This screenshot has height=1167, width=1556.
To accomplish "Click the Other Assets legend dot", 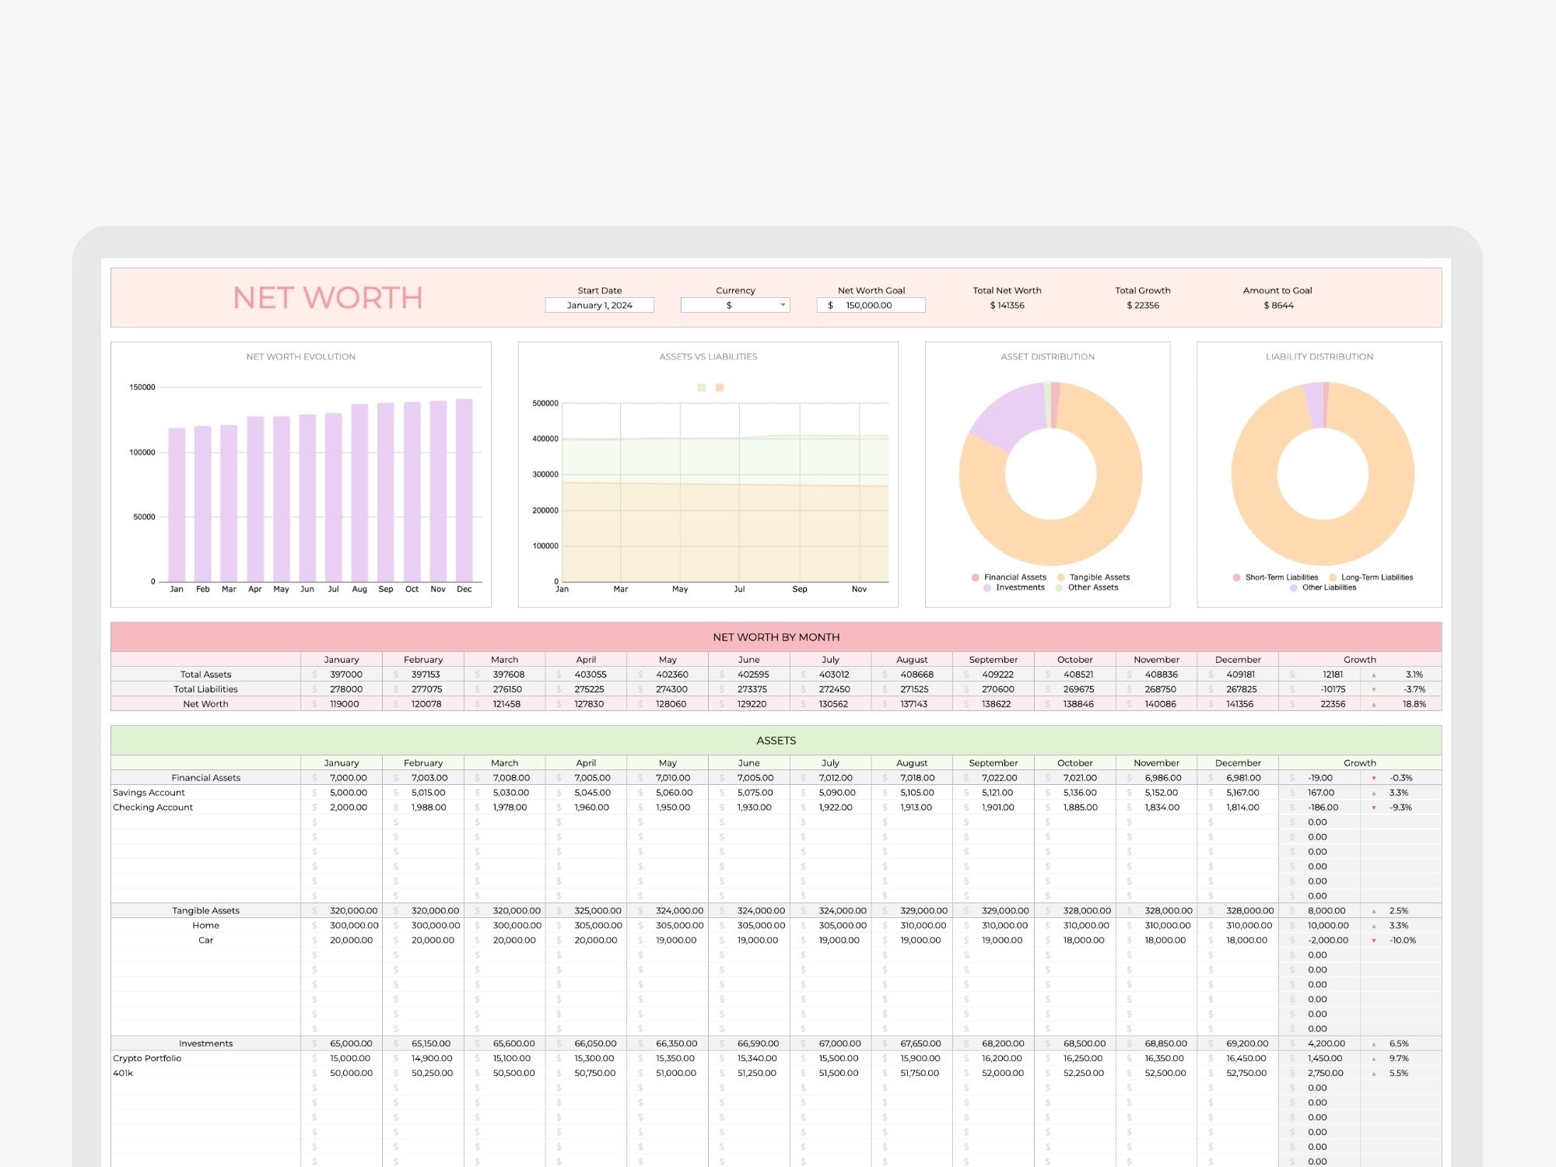I will [1059, 587].
